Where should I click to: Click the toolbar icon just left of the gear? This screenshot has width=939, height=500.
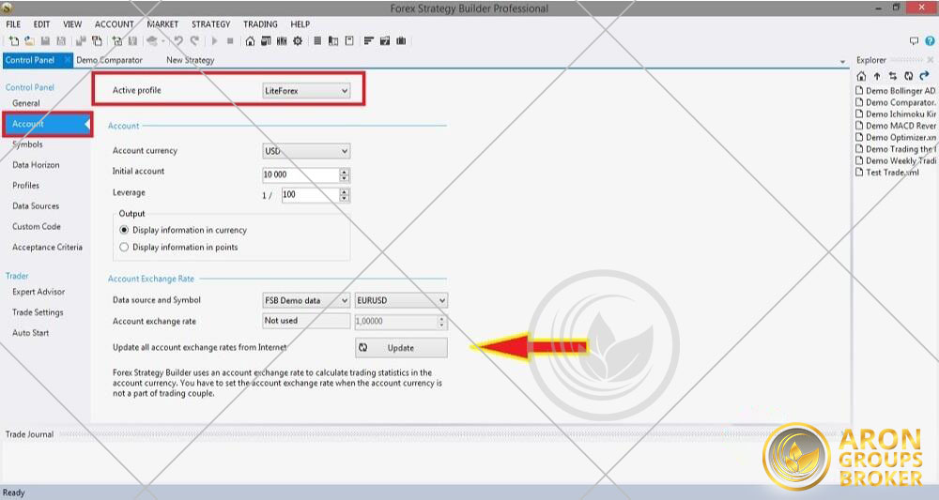[282, 40]
